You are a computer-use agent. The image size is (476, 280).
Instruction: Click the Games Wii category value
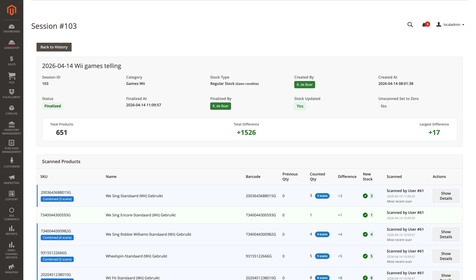point(135,84)
